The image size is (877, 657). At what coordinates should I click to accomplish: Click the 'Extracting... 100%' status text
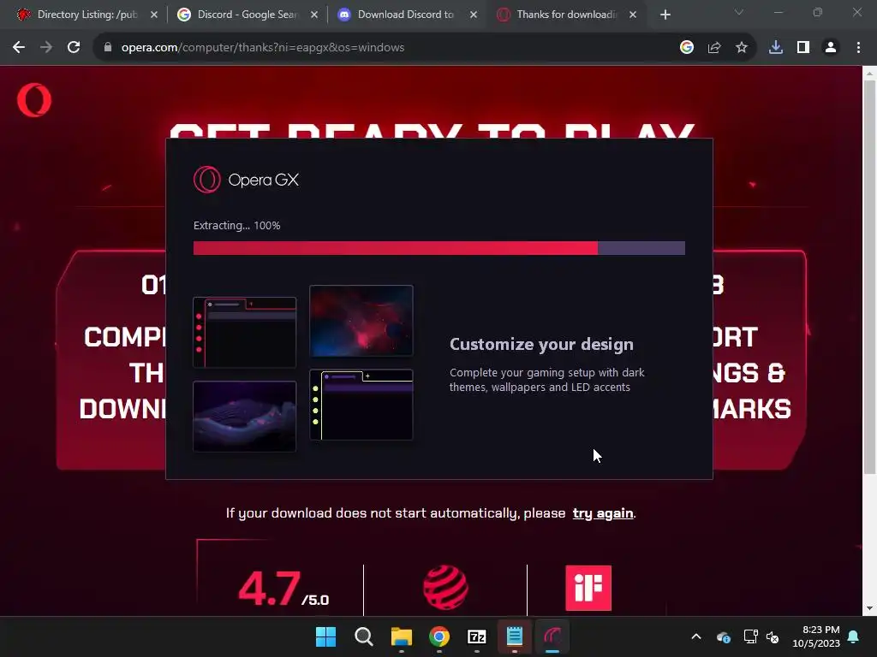236,225
